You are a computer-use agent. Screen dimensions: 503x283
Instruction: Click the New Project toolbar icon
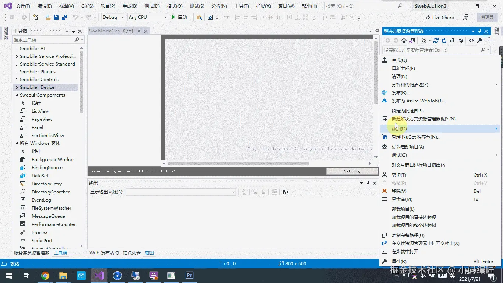[x=36, y=17]
